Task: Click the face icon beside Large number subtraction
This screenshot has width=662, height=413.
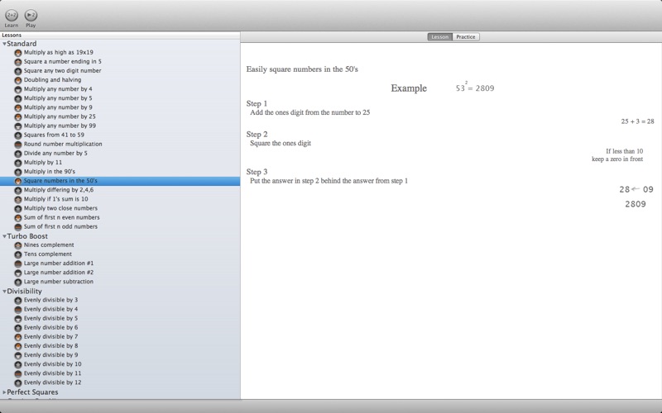Action: (17, 282)
